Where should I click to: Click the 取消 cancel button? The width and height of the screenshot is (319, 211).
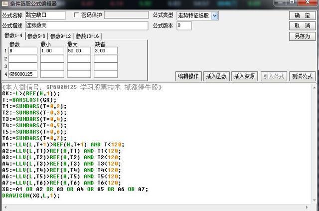click(303, 26)
